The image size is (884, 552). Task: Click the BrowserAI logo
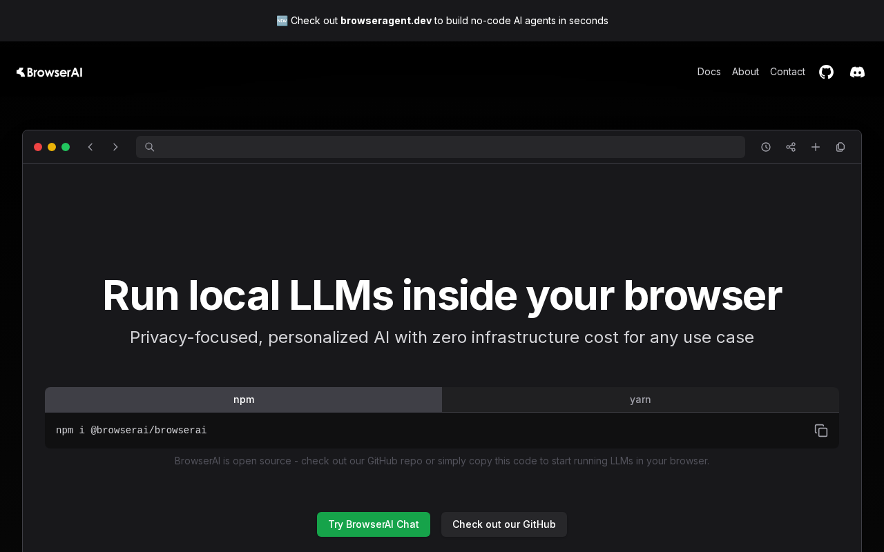[50, 72]
